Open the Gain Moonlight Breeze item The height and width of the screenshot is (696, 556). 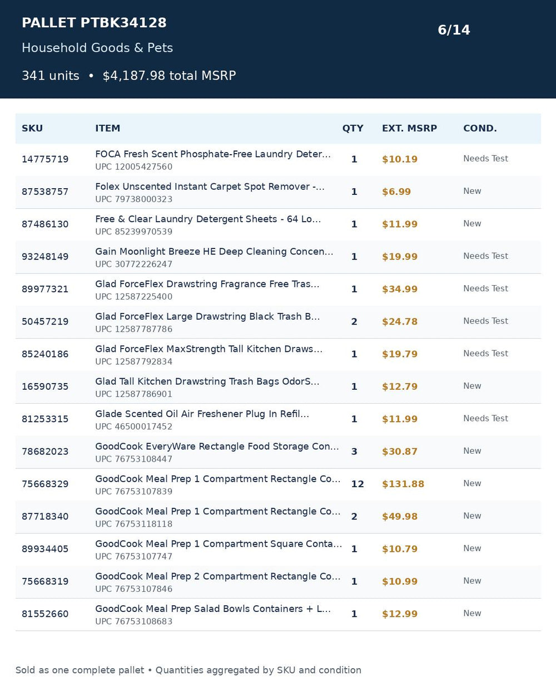[214, 251]
